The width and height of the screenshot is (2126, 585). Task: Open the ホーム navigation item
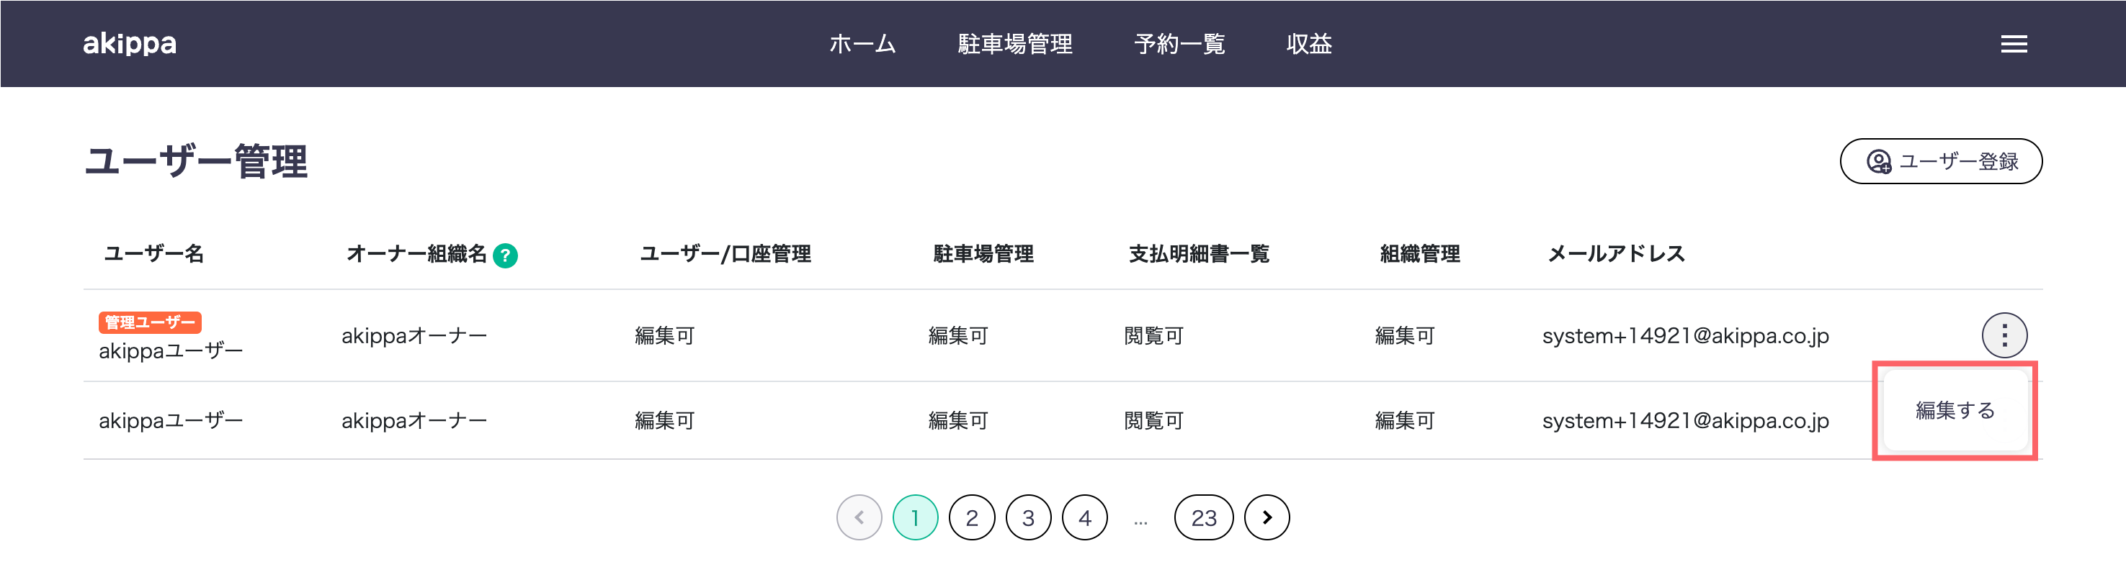pos(862,44)
